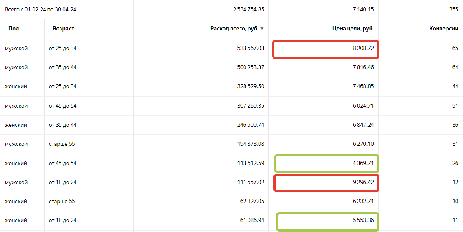Viewport: 463px width, 232px height.
Task: Click goal price cell 6 024.71
Action: (x=363, y=106)
